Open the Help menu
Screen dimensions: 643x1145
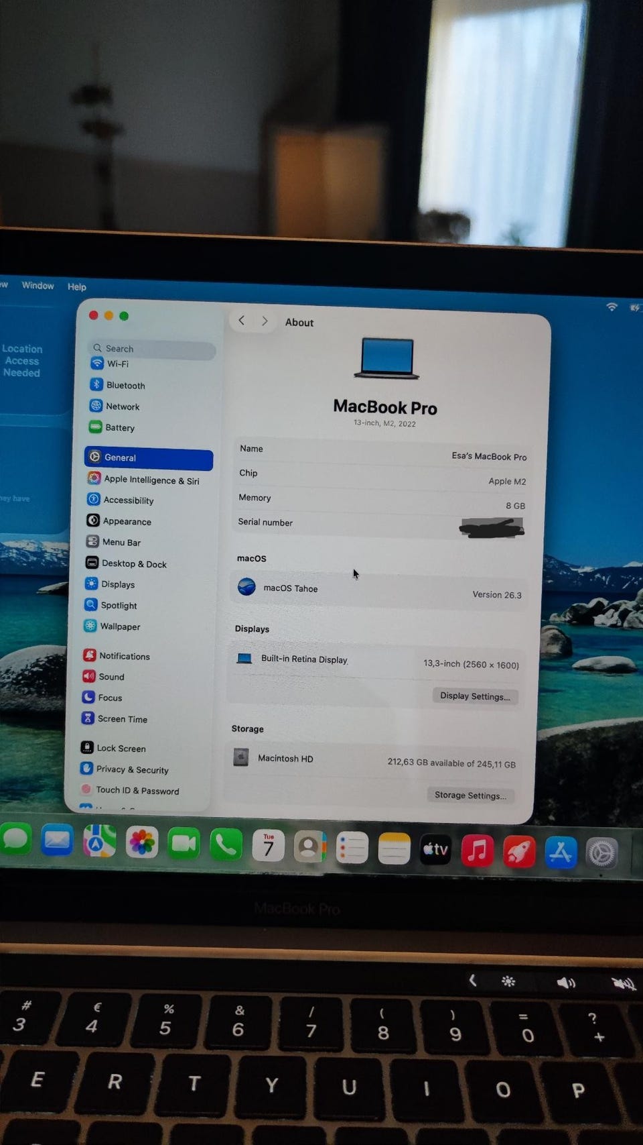pyautogui.click(x=77, y=286)
